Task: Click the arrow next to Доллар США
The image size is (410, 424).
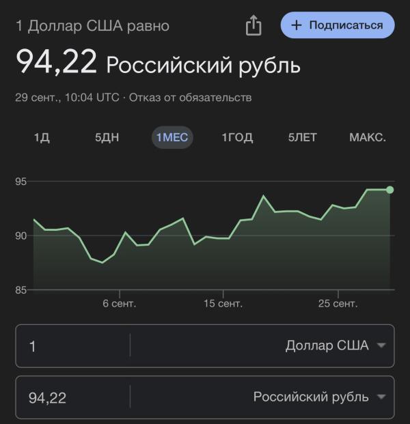Action: [x=381, y=345]
